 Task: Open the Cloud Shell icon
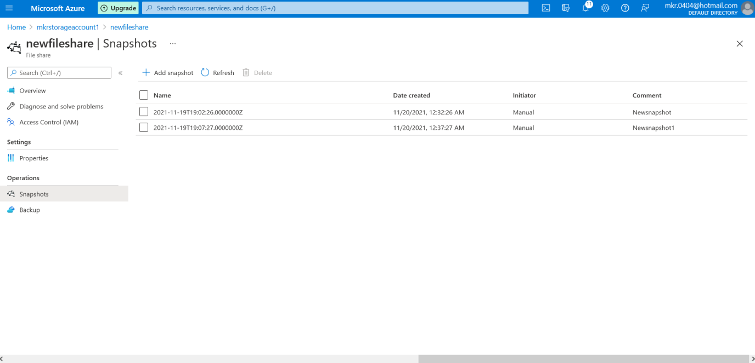tap(546, 8)
